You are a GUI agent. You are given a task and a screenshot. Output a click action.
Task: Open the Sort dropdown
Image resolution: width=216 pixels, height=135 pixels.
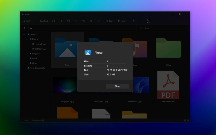coord(110,21)
